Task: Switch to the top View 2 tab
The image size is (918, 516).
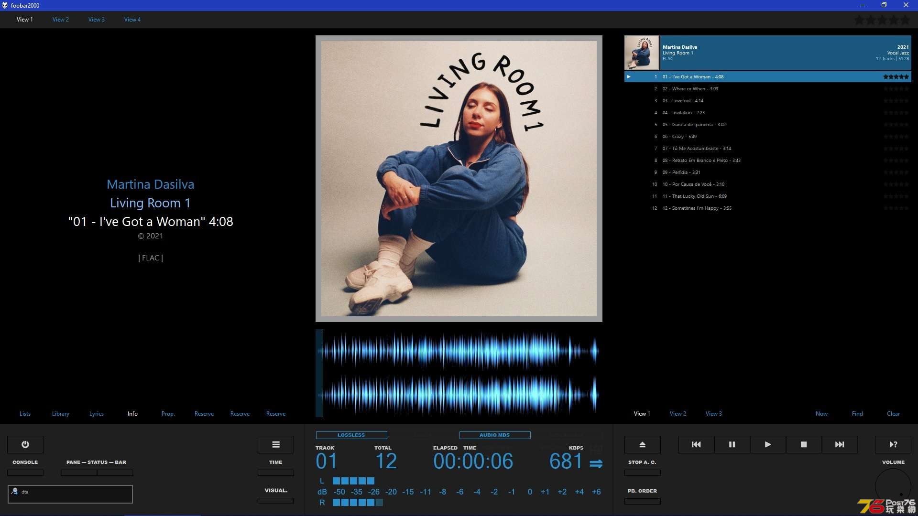Action: 61,20
